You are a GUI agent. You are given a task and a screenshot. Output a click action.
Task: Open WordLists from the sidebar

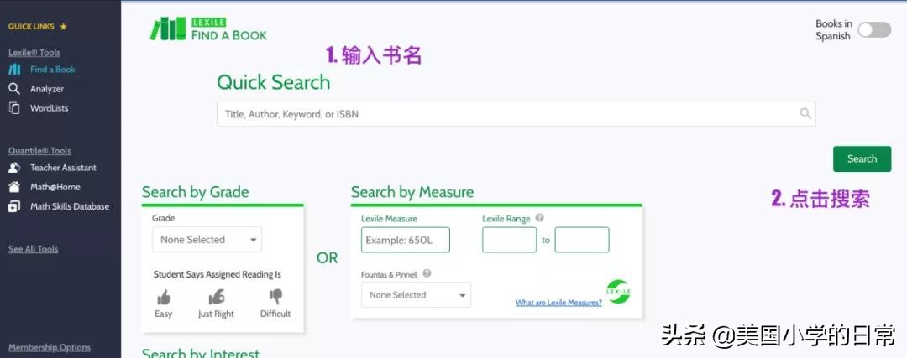50,108
